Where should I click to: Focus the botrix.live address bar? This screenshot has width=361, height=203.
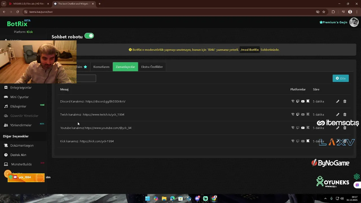169,12
